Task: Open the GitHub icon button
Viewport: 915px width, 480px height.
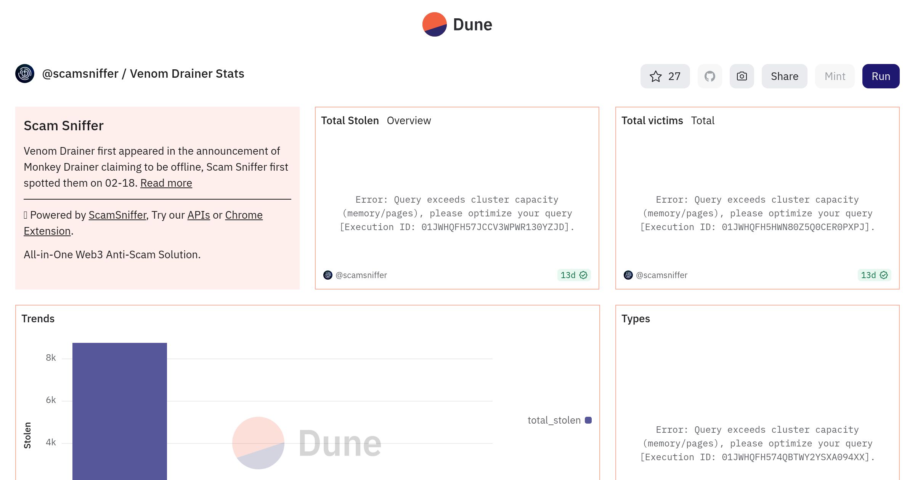Action: [710, 76]
